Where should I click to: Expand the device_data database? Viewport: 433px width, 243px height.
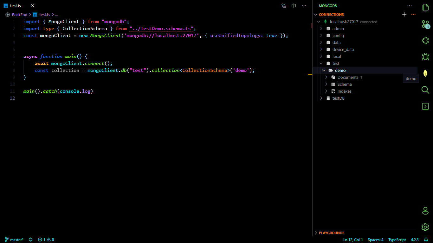[321, 49]
